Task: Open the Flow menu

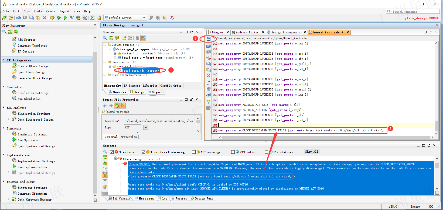Action: (26, 11)
